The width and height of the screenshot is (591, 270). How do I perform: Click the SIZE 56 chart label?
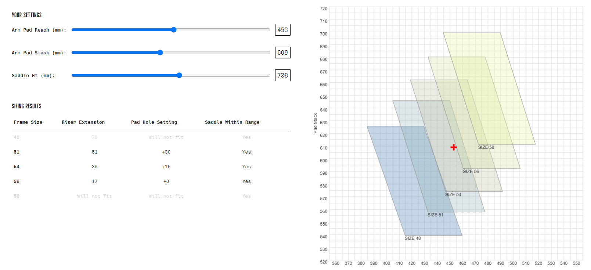471,172
